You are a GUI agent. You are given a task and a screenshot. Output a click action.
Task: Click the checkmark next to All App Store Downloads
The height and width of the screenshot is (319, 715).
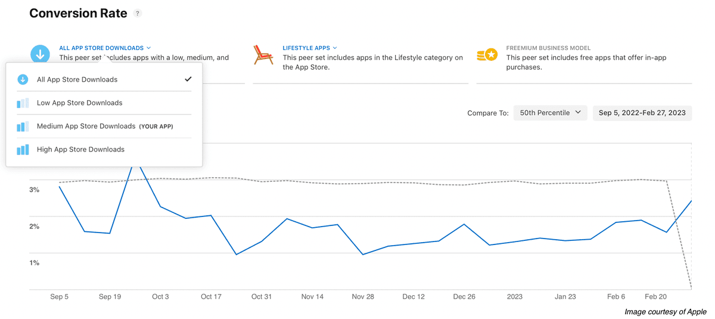tap(188, 79)
